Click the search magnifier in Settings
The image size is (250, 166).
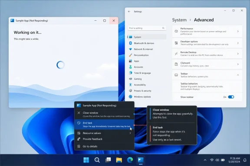pos(163,28)
